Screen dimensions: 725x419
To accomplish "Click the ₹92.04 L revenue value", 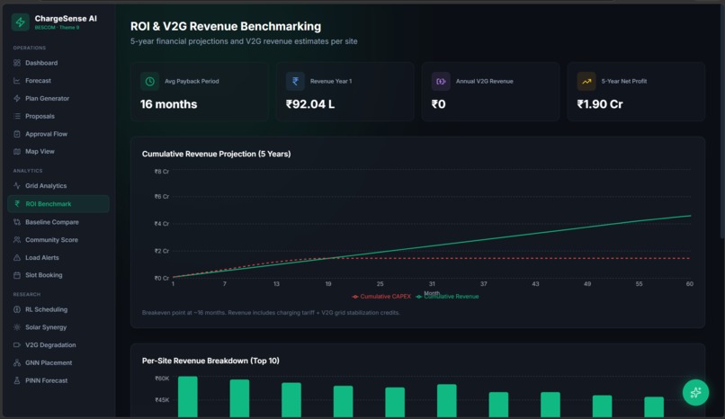I will [x=310, y=104].
